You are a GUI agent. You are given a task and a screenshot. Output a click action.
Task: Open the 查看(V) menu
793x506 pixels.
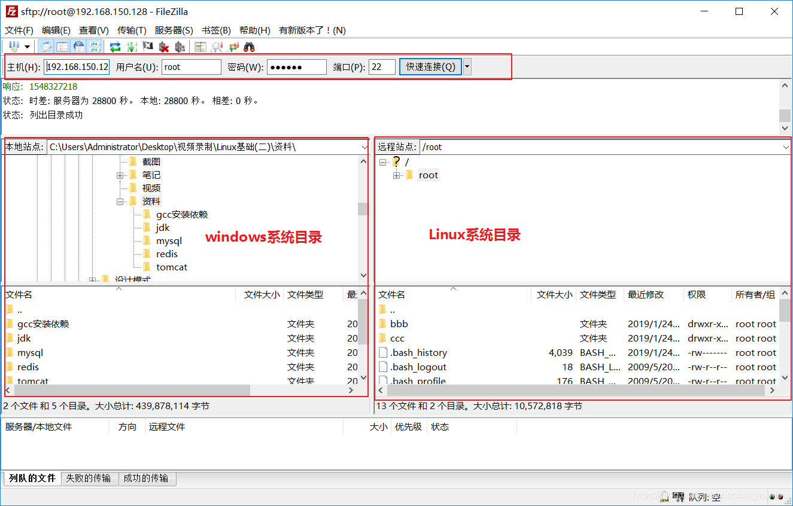94,30
